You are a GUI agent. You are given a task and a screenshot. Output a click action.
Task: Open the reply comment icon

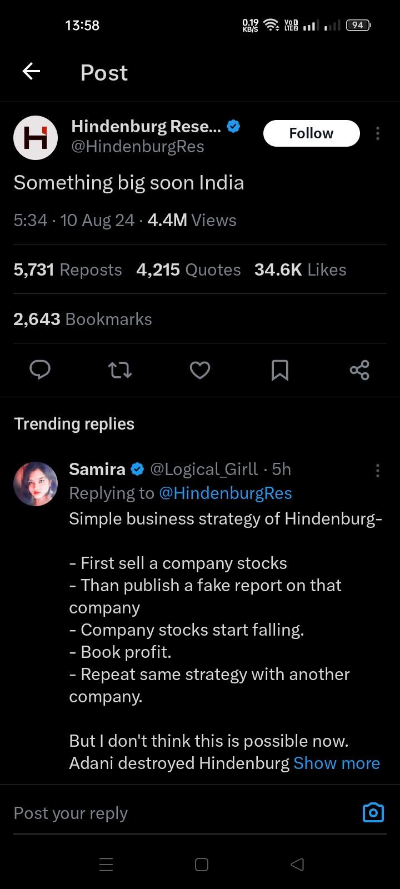tap(40, 369)
